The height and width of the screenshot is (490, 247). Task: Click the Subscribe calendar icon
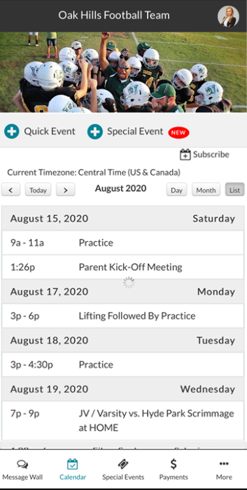[185, 155]
